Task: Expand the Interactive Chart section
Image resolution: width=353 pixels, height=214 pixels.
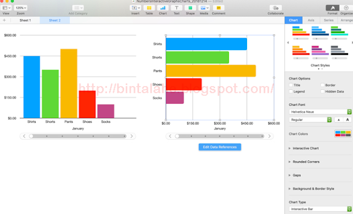Action: tap(290, 148)
